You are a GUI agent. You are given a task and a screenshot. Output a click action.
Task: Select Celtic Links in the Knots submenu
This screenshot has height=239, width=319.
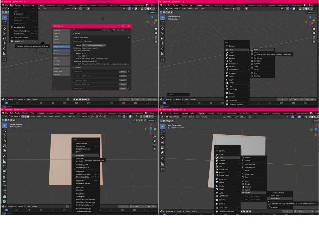pos(276,199)
